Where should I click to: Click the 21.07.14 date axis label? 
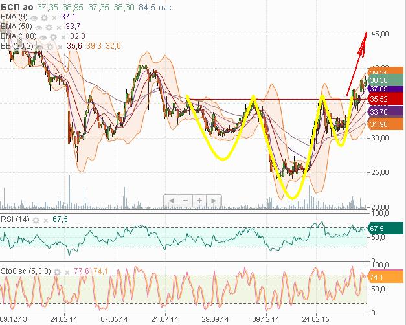pyautogui.click(x=164, y=319)
